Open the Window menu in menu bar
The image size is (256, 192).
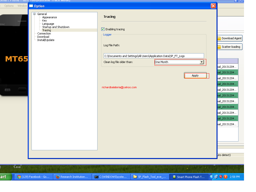coord(22,6)
